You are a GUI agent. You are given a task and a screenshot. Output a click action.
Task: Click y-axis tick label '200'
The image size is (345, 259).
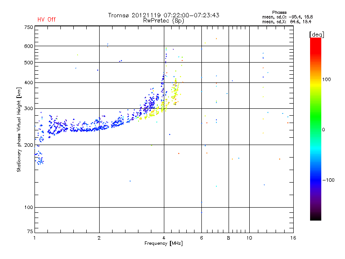tap(28, 145)
